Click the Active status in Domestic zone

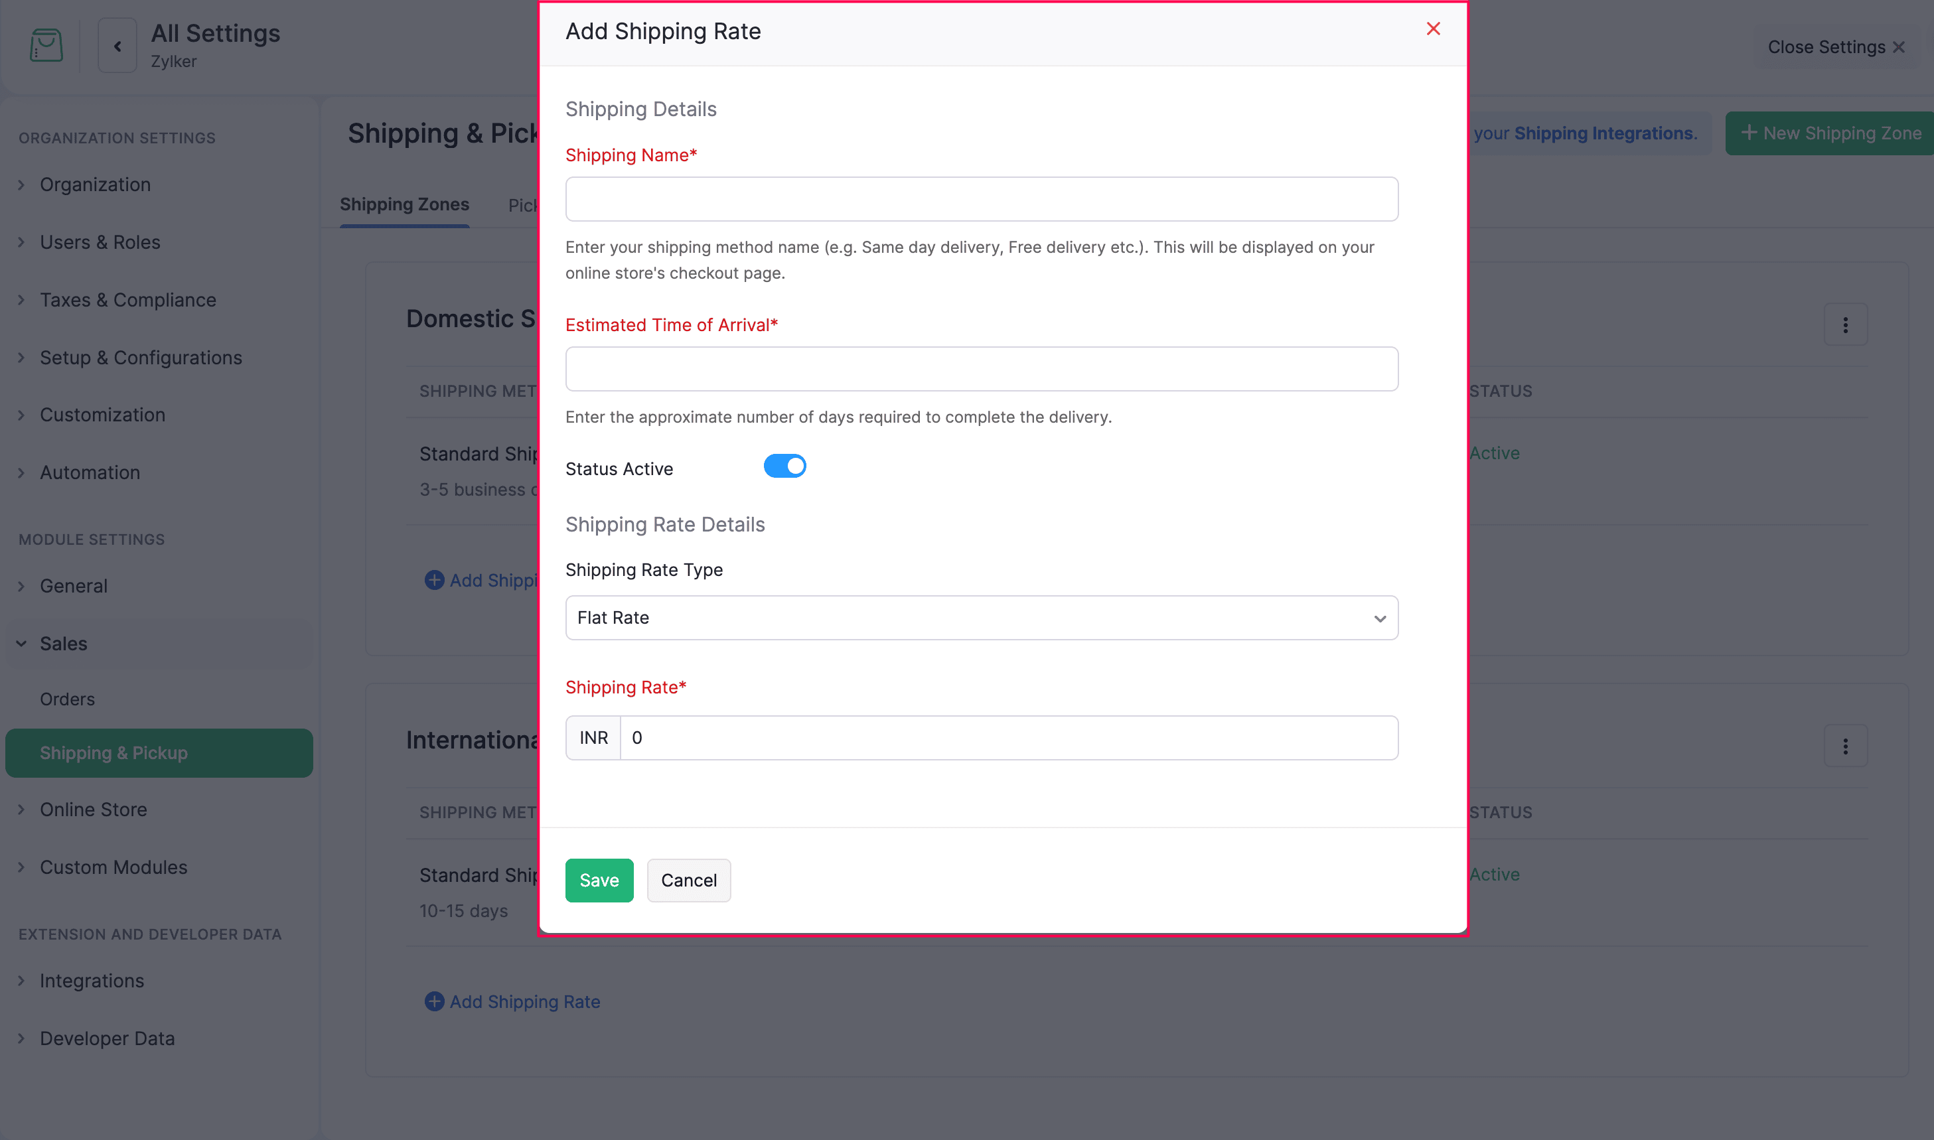(1495, 453)
